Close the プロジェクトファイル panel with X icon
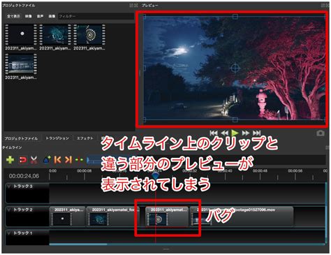Image resolution: width=331 pixels, height=255 pixels. tap(136, 5)
